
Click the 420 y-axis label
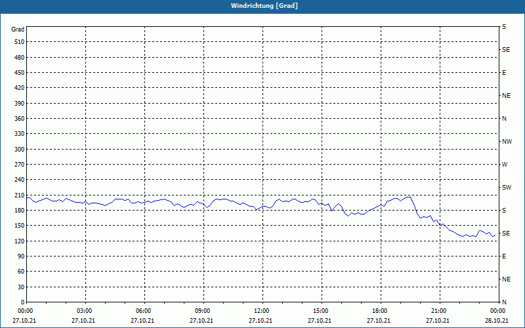[x=20, y=88]
